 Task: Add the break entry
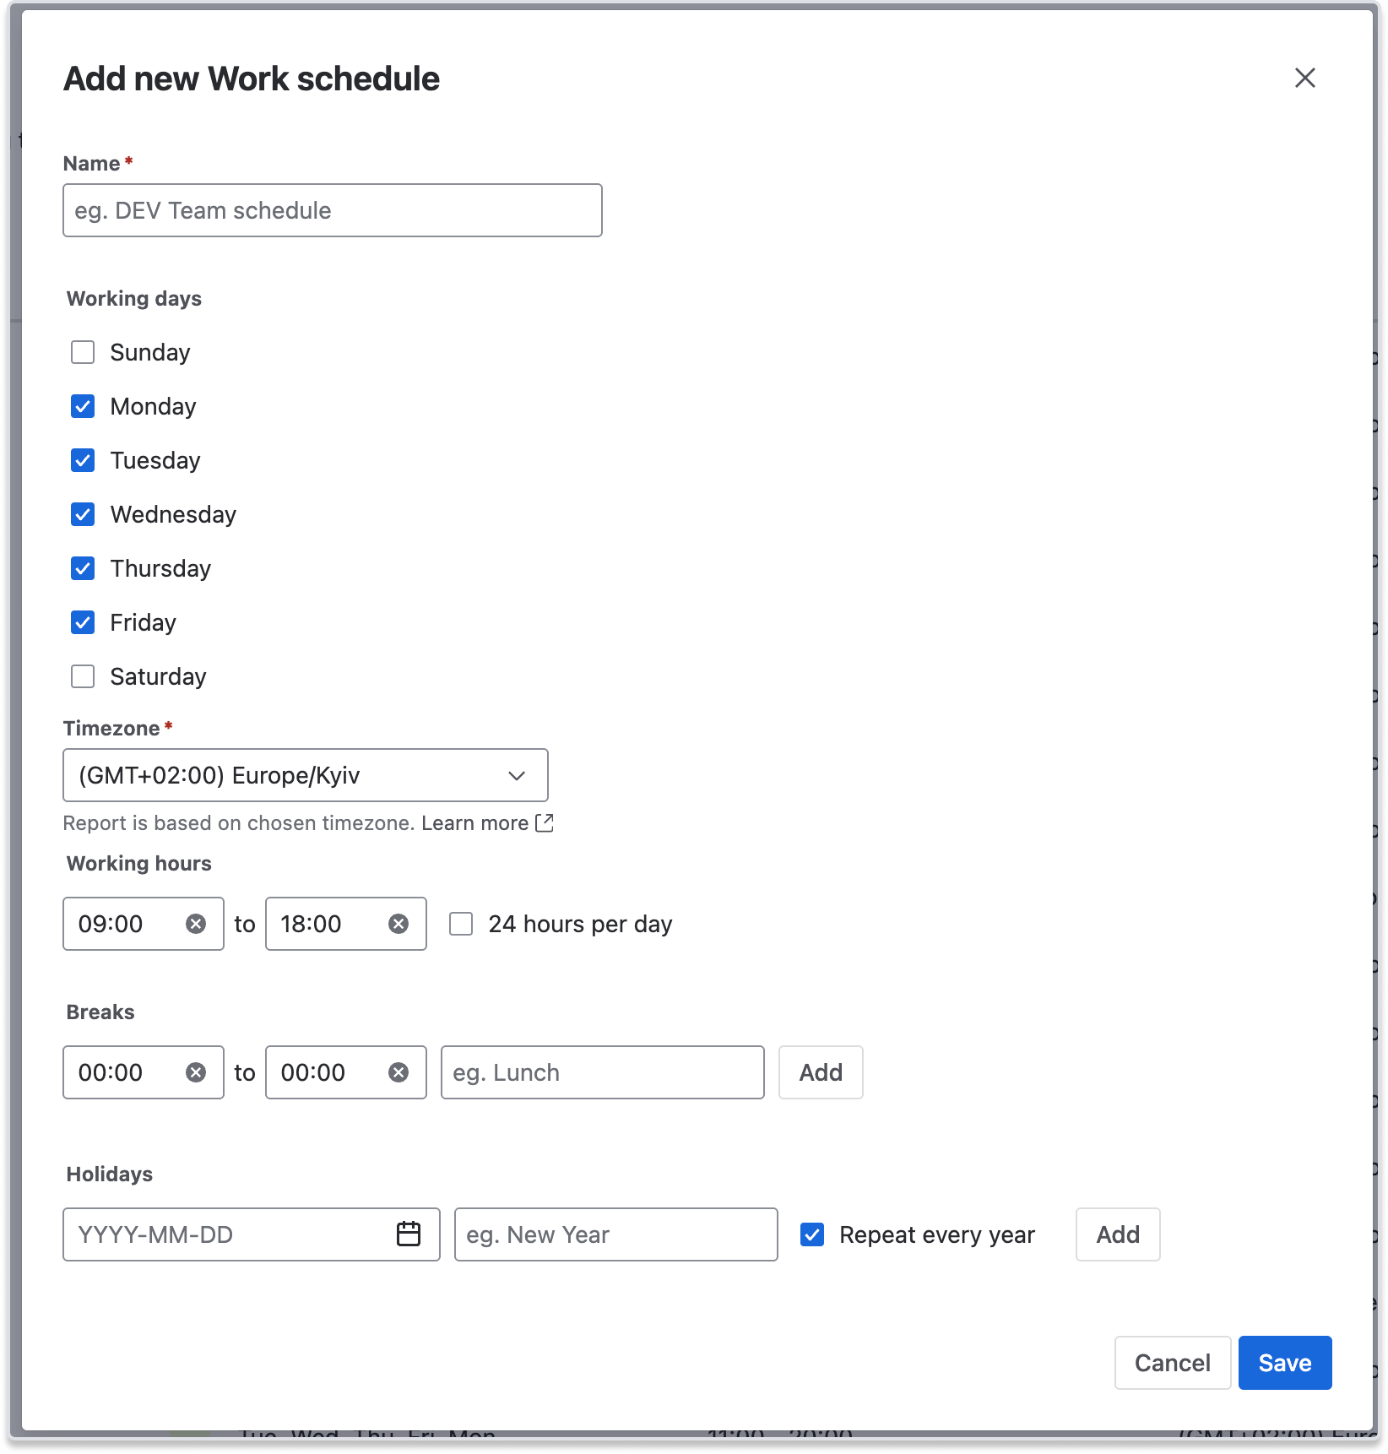pyautogui.click(x=820, y=1072)
